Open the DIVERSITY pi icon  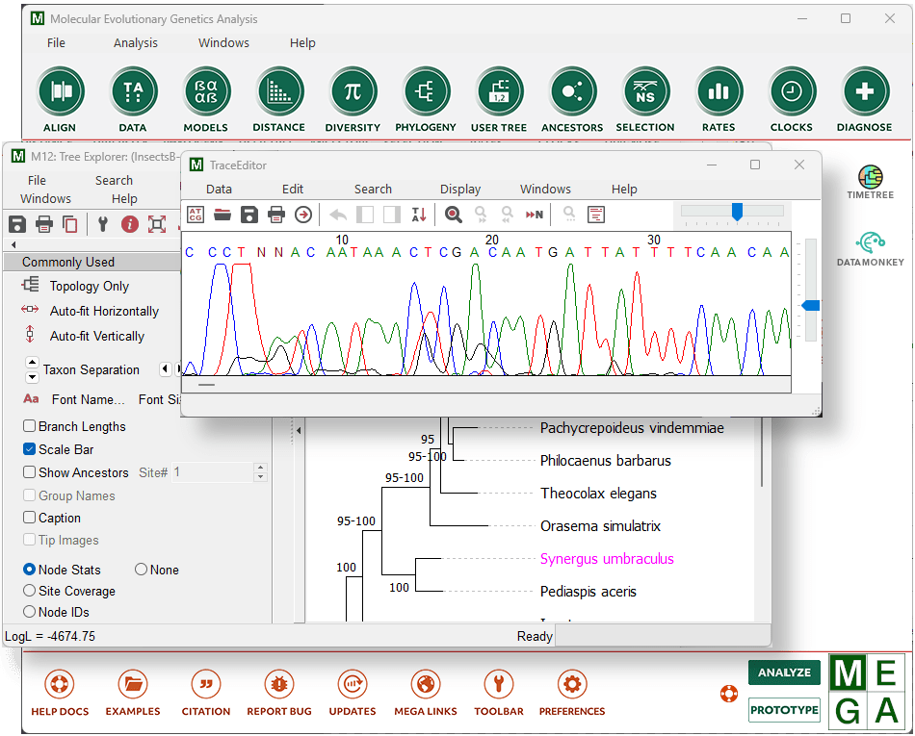[353, 92]
